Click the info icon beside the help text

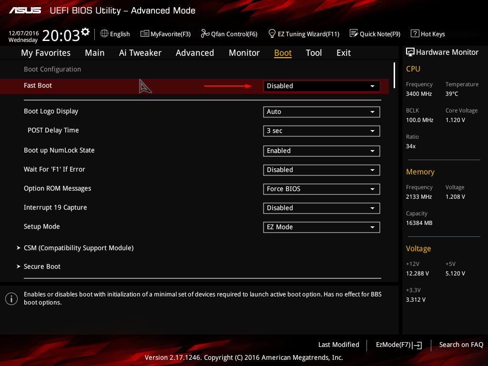11,299
